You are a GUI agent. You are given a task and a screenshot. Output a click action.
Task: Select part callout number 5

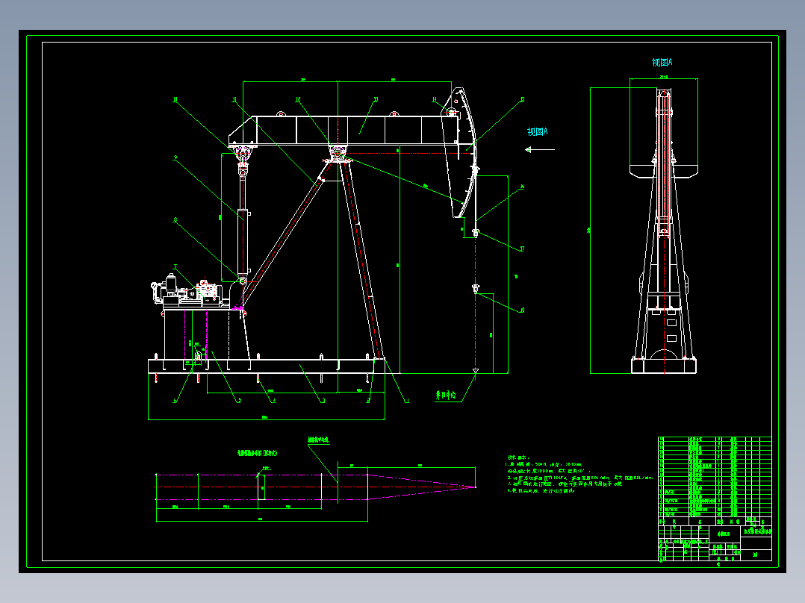[239, 401]
